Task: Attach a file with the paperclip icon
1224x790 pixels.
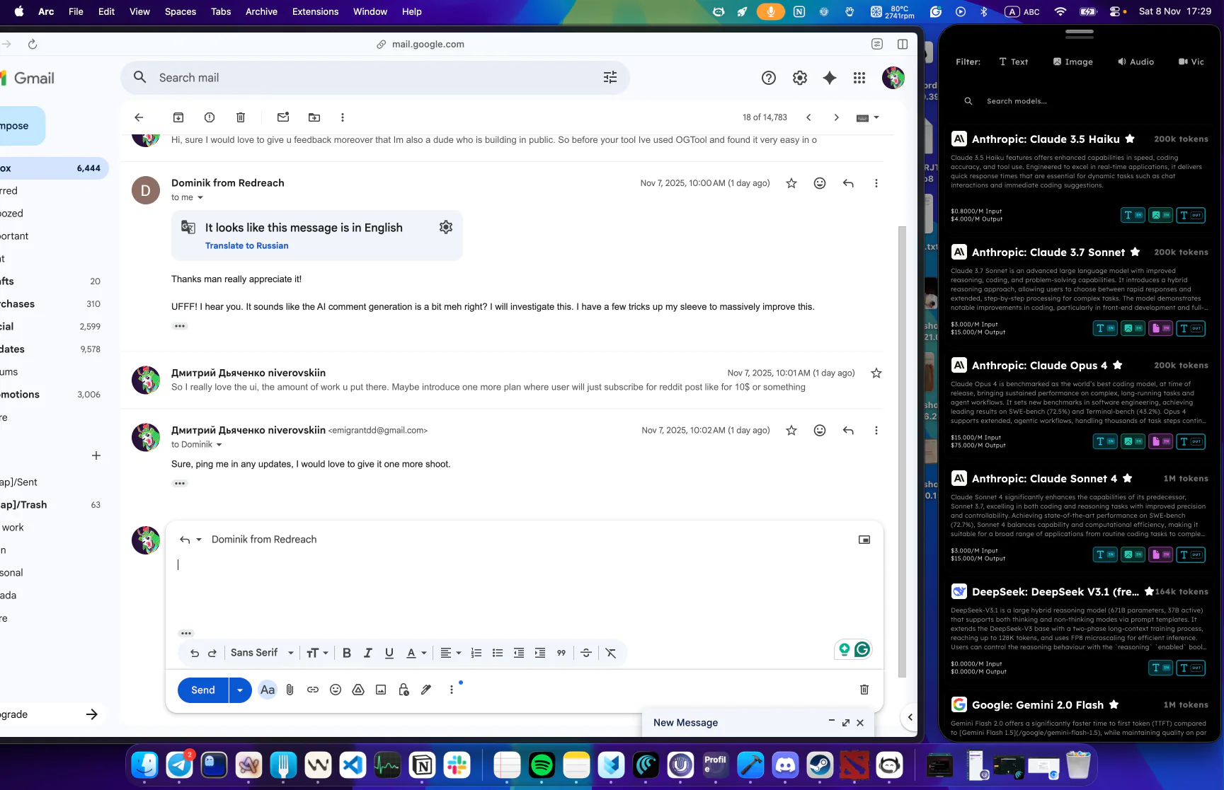Action: [290, 690]
